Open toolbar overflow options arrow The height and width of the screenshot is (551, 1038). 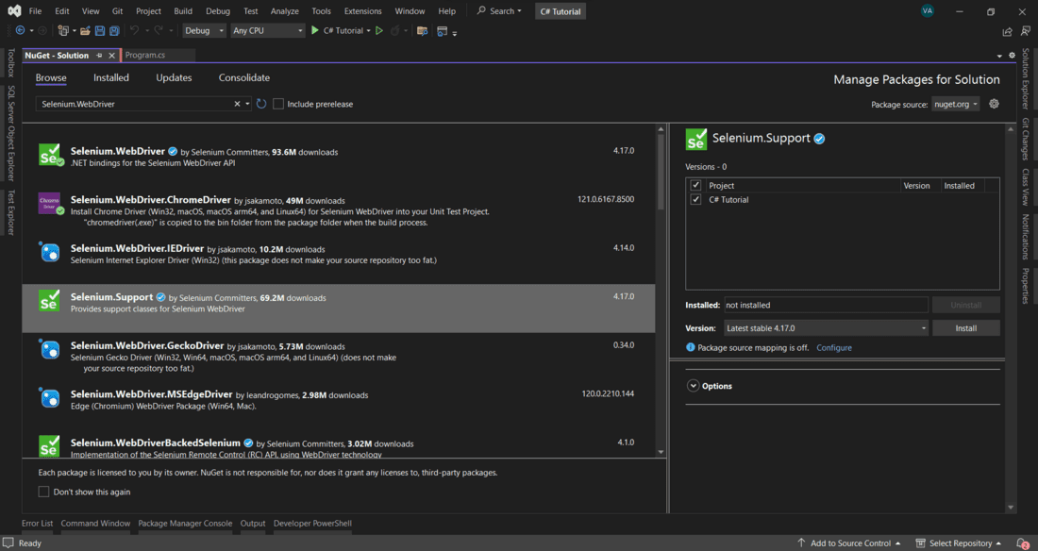pyautogui.click(x=455, y=32)
